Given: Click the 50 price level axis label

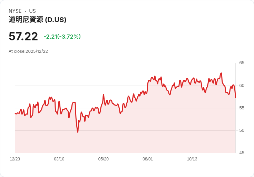Looking at the screenshot, I should click(x=242, y=130).
